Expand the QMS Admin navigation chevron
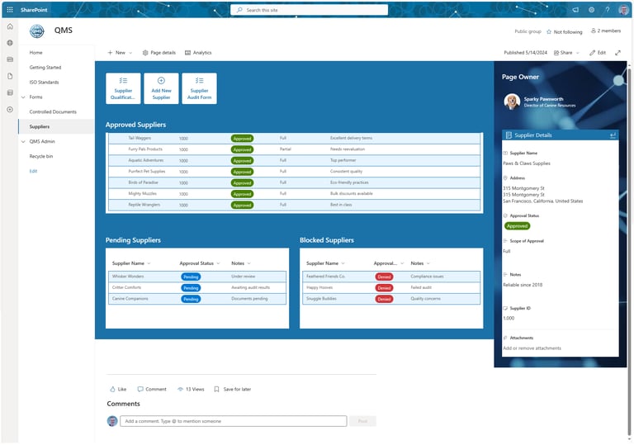This screenshot has width=634, height=445. pos(23,142)
